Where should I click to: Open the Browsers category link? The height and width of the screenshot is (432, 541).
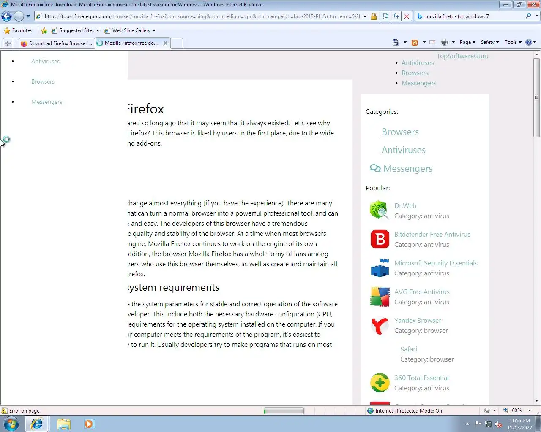tap(400, 132)
